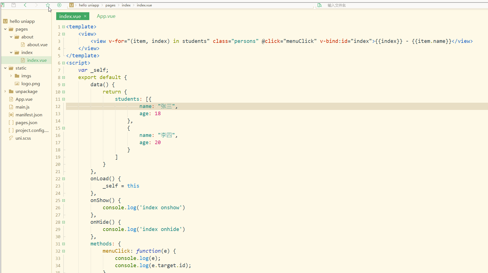Collapse the static folder chevron

(x=5, y=68)
